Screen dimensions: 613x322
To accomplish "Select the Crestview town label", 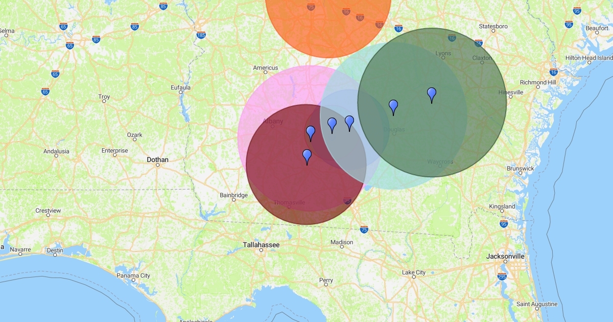I will click(48, 211).
